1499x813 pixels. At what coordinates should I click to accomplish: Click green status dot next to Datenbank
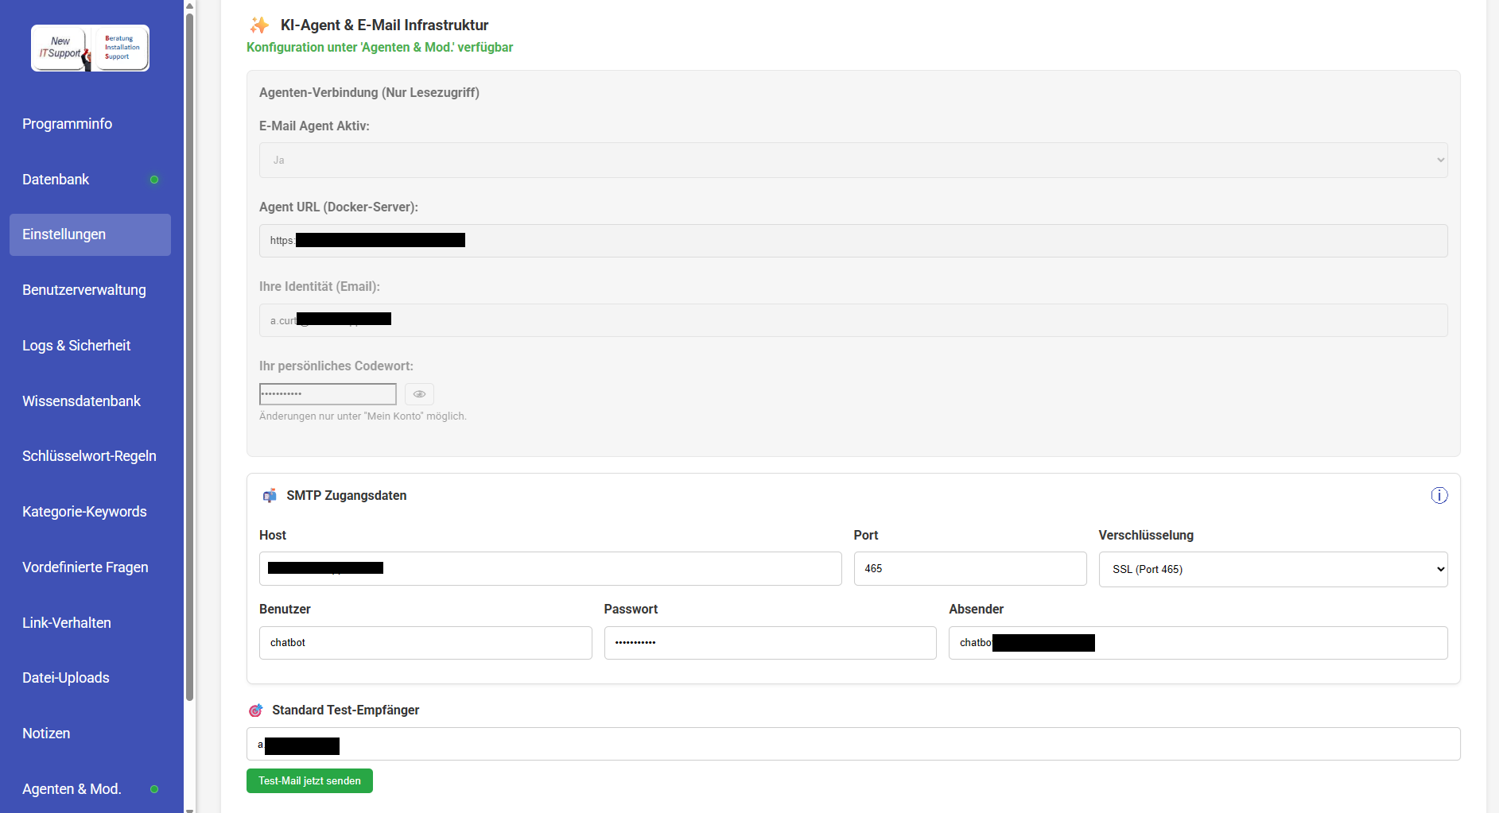click(154, 180)
